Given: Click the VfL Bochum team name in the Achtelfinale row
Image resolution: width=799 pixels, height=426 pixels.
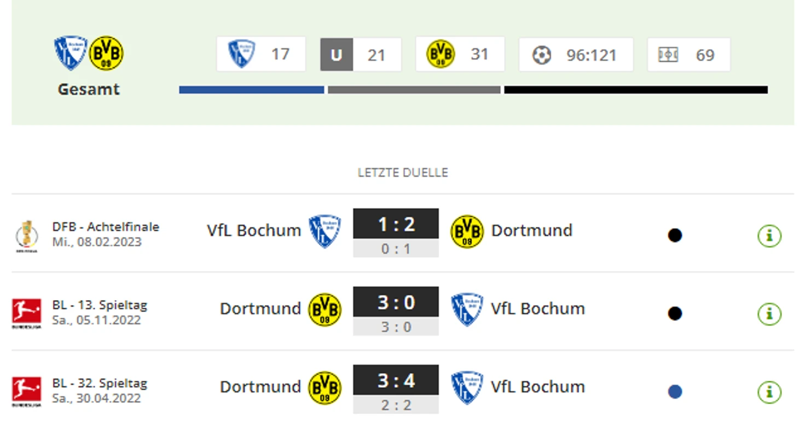Looking at the screenshot, I should click(x=253, y=231).
